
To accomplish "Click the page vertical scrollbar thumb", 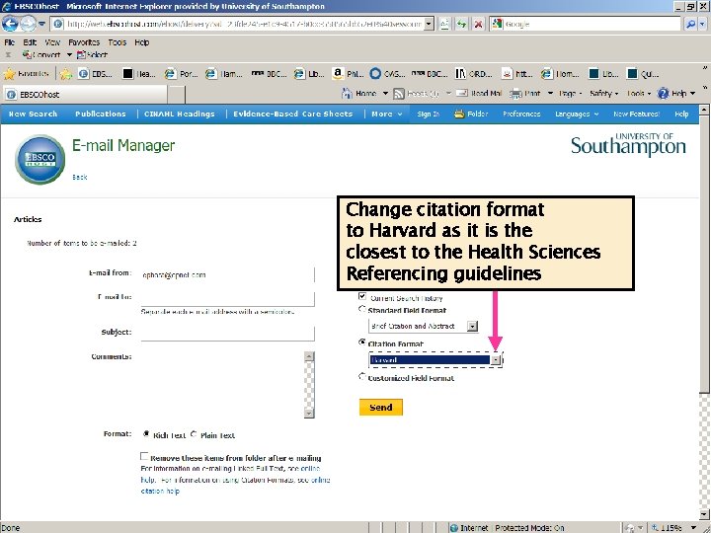I will click(x=704, y=254).
